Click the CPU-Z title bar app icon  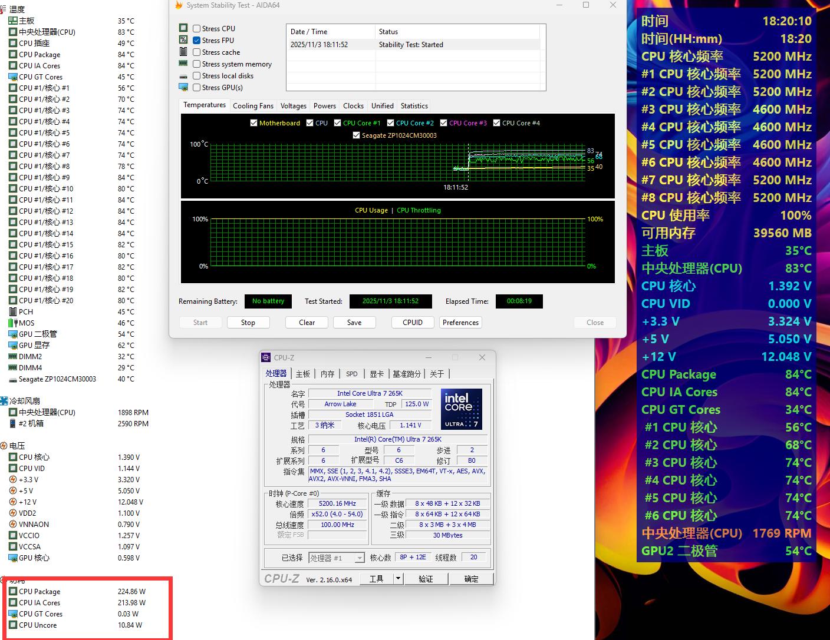click(267, 357)
